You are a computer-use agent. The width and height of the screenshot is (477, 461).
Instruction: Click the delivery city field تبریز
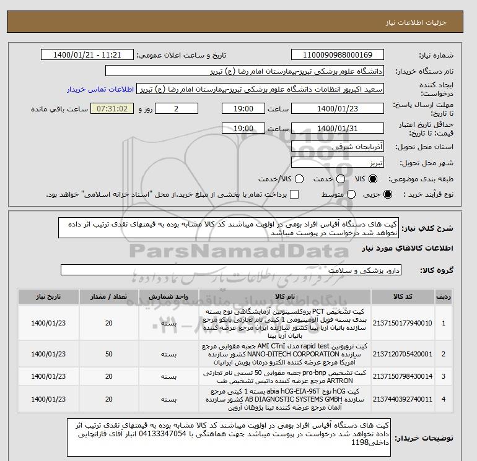[x=338, y=163]
